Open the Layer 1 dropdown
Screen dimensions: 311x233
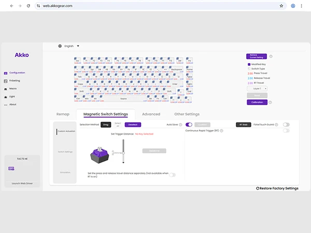coord(257,89)
